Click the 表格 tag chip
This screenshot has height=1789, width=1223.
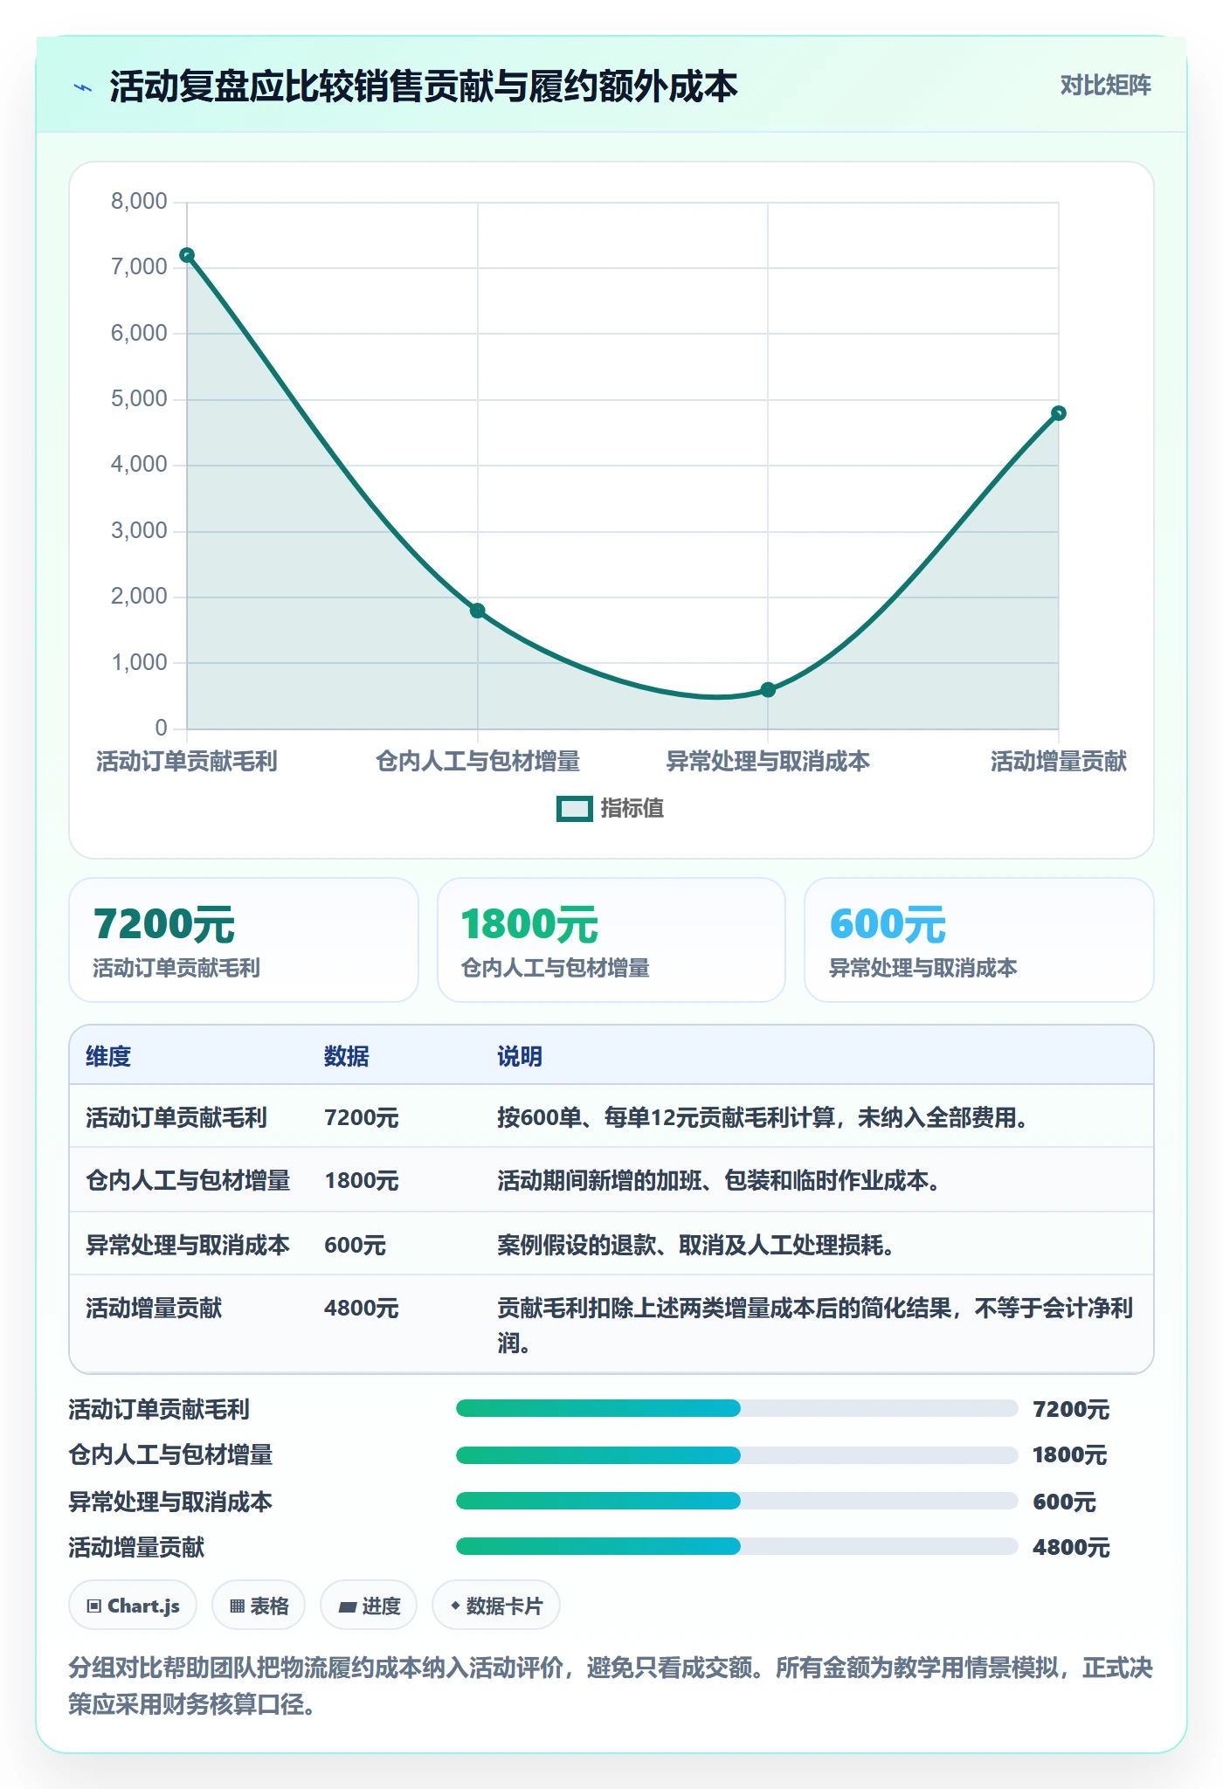[x=259, y=1606]
